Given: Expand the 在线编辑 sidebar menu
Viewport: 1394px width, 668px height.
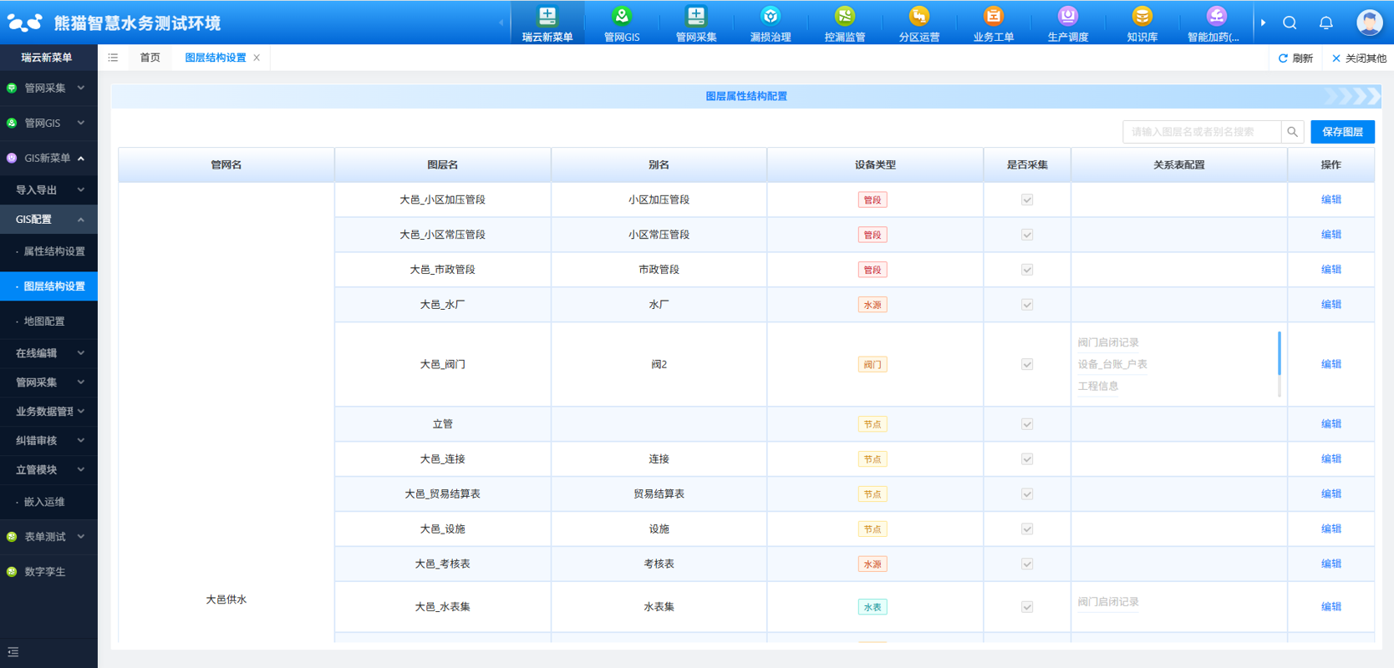Looking at the screenshot, I should click(x=48, y=353).
